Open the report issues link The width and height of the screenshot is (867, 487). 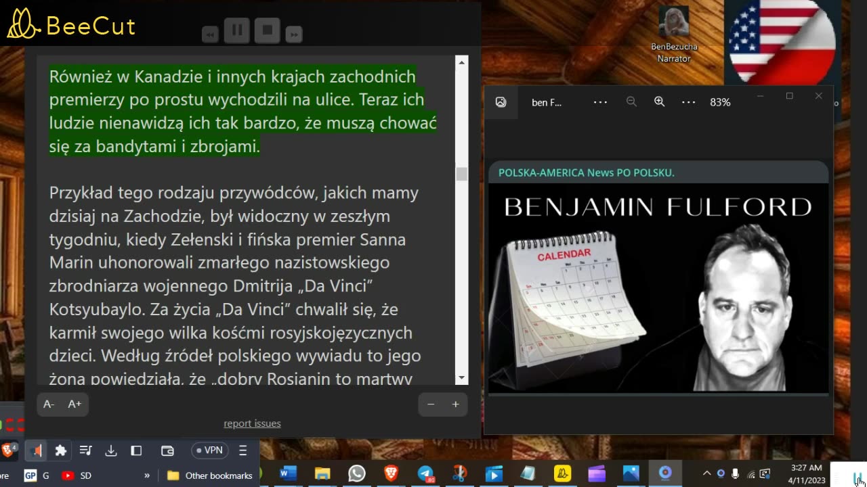point(252,423)
